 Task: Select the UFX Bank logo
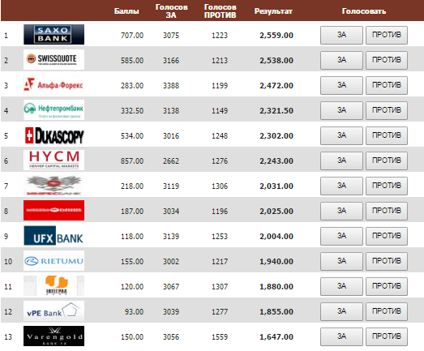pos(54,236)
